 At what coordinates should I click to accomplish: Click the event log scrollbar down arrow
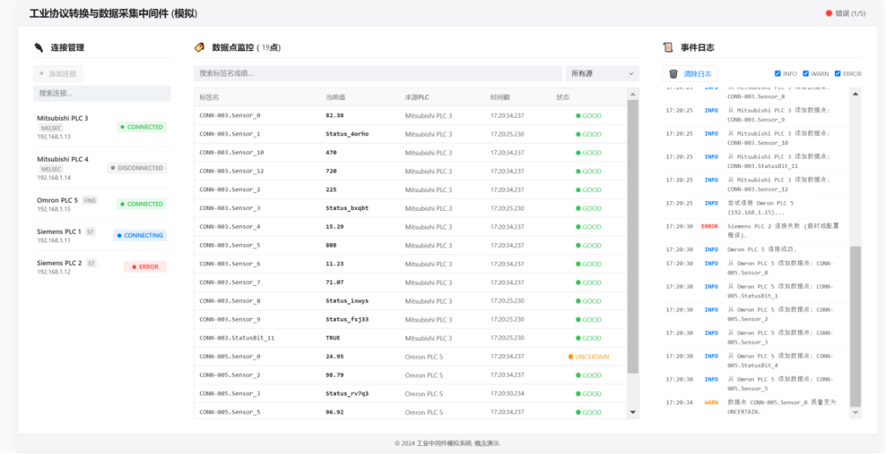(855, 413)
